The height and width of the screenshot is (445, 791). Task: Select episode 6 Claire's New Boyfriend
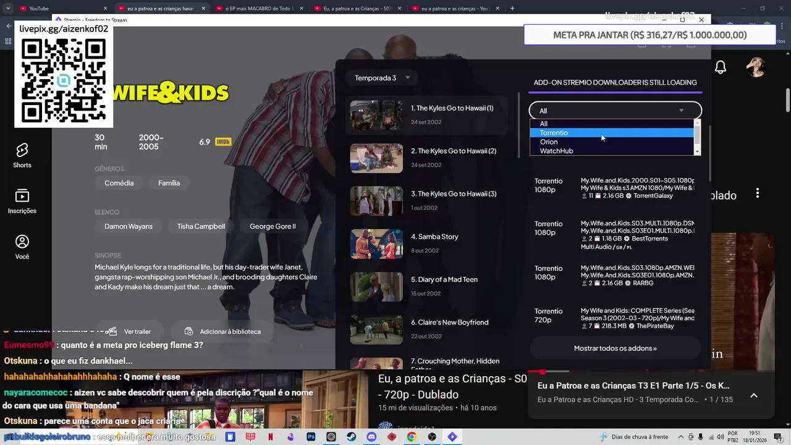pos(427,329)
